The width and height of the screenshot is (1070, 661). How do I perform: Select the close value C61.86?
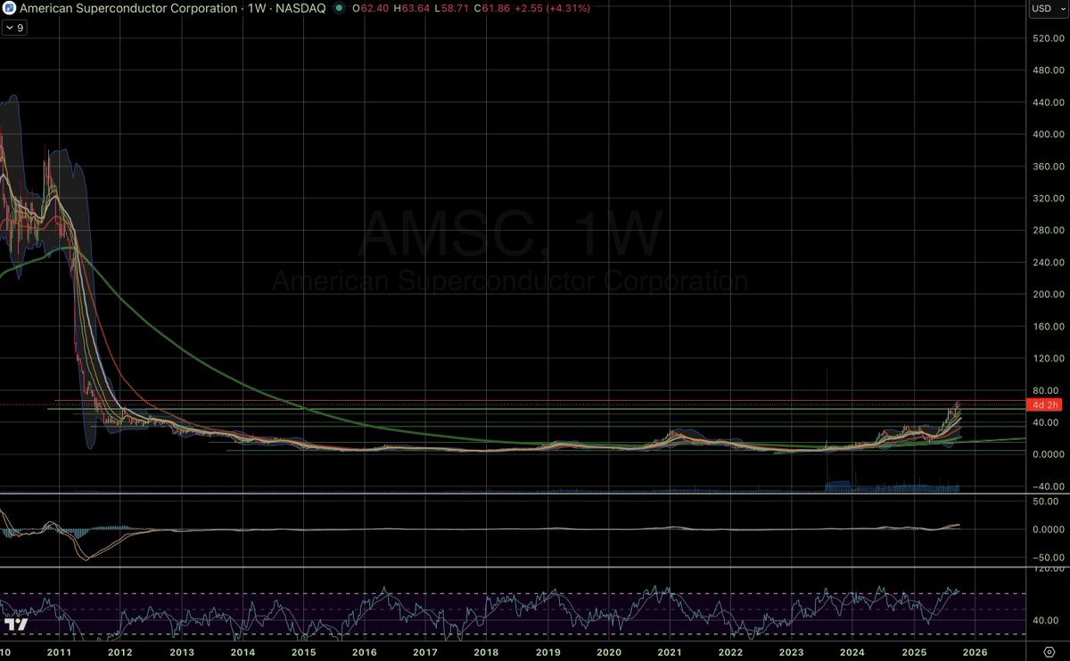[x=491, y=8]
